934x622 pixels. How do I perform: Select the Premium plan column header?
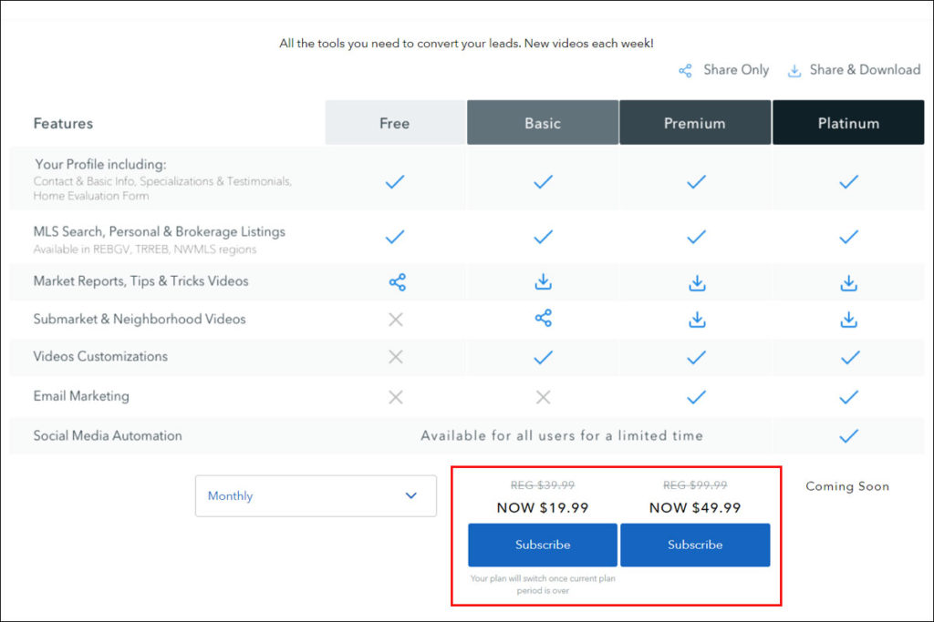click(695, 123)
